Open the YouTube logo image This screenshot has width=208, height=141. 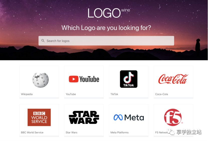point(84,79)
